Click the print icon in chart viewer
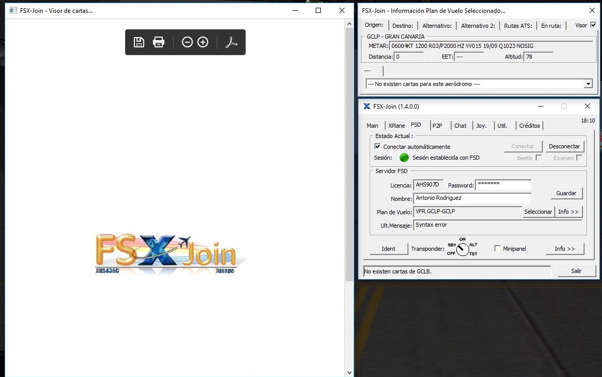Viewport: 602px width, 377px height. point(159,42)
